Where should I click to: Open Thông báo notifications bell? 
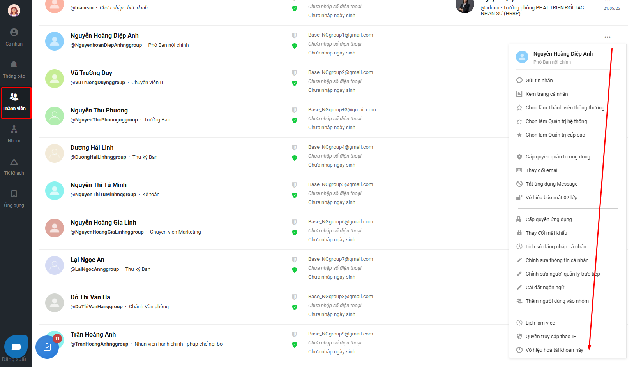(14, 70)
